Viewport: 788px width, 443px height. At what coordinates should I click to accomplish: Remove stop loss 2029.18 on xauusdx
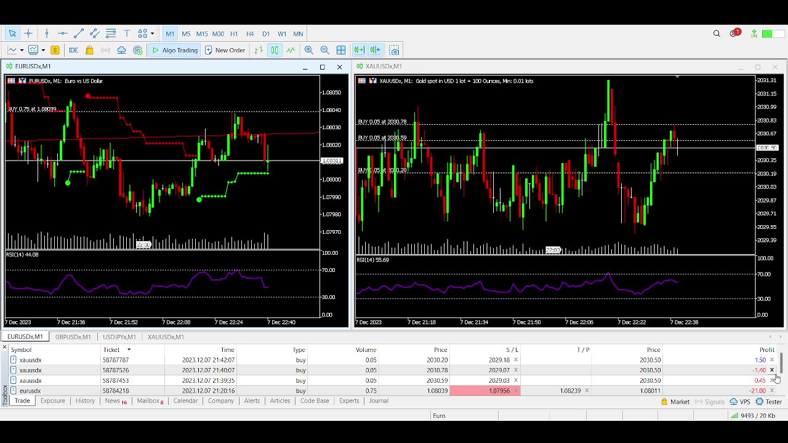click(516, 360)
